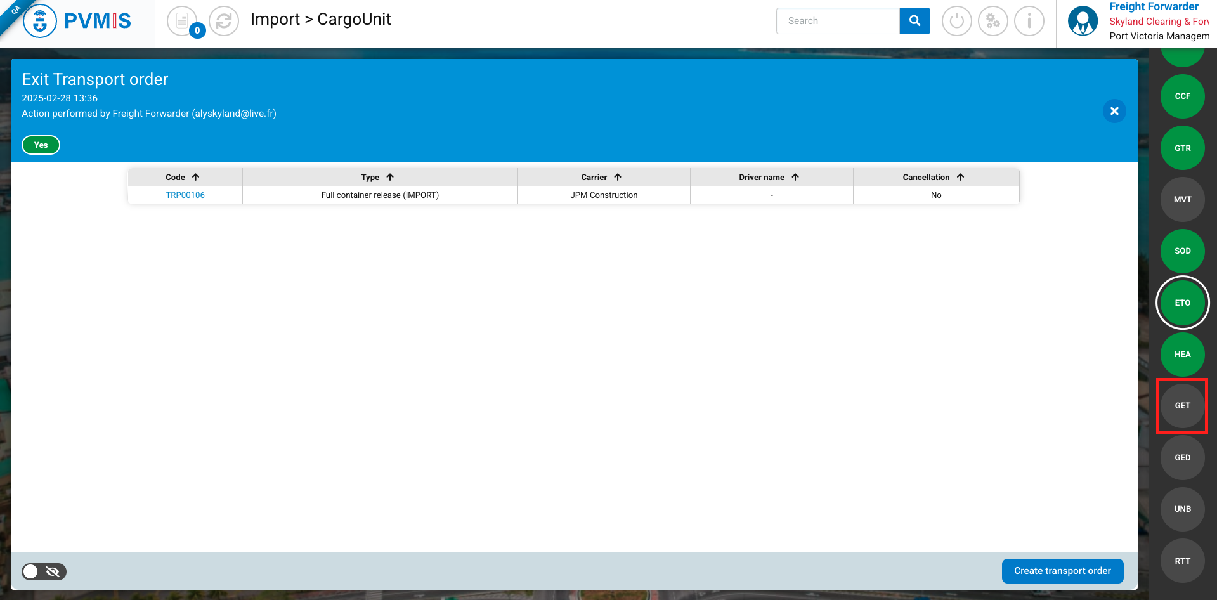Click the magnifier search button
The height and width of the screenshot is (600, 1217).
[x=914, y=21]
